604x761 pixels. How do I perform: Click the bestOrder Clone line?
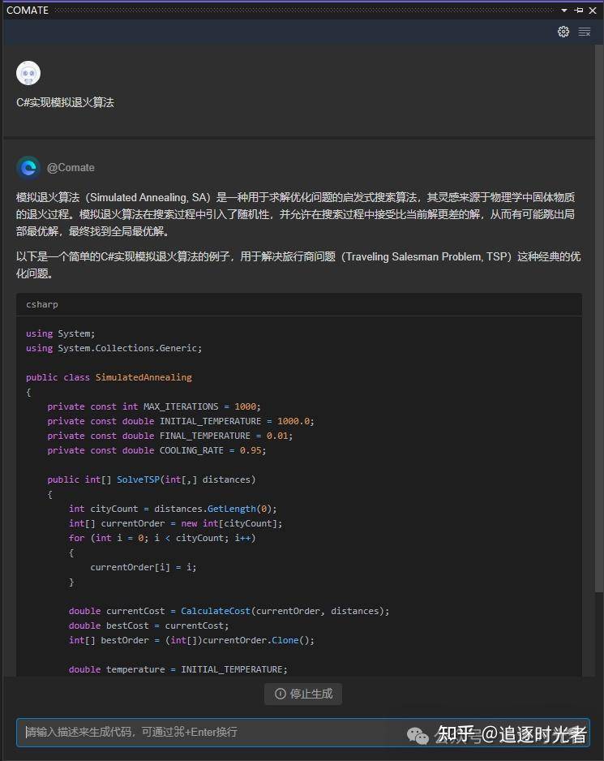point(191,639)
